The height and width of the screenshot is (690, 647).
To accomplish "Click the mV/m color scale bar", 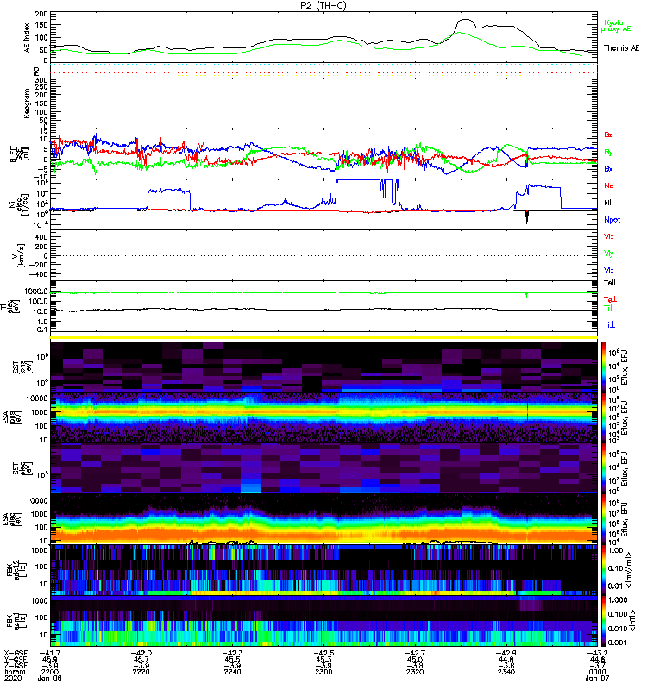I will pyautogui.click(x=604, y=570).
